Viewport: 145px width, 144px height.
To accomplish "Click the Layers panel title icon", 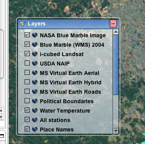I will click(23, 24).
